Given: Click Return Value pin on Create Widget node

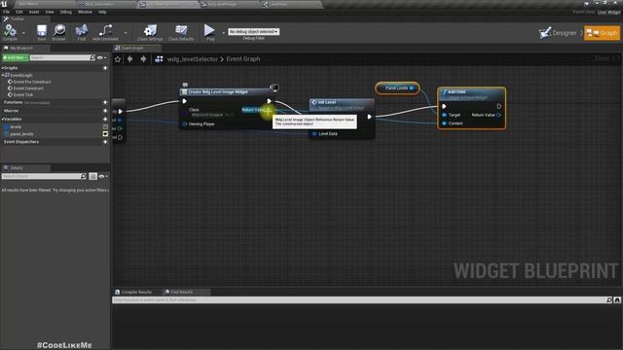Looking at the screenshot, I should pos(269,110).
